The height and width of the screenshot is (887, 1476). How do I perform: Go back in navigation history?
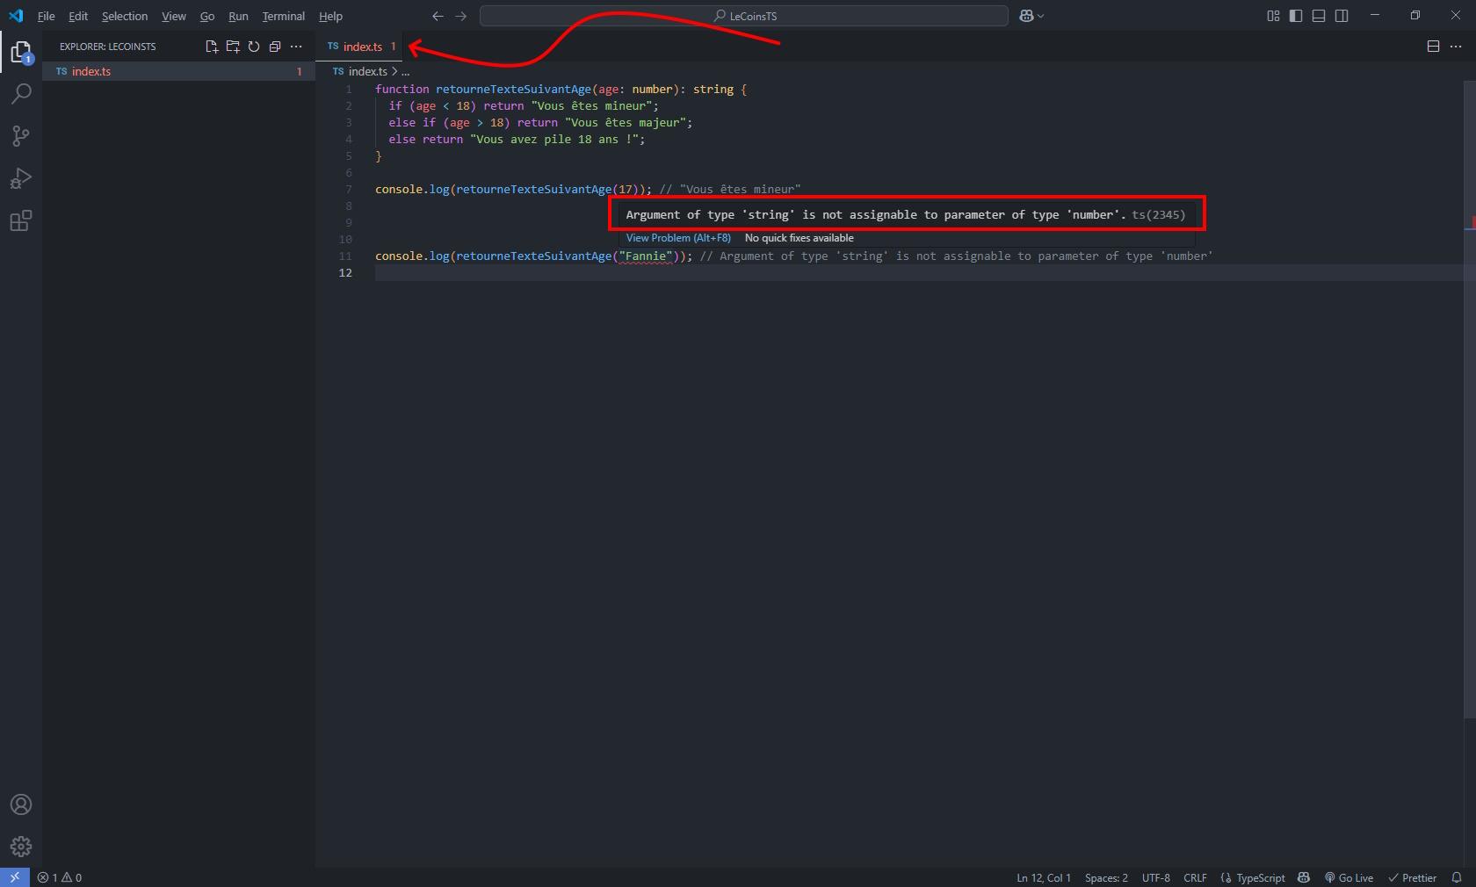coord(438,16)
